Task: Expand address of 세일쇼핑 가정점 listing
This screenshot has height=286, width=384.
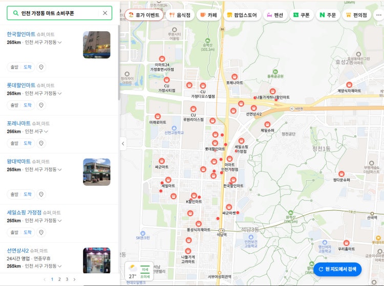Action: [59, 221]
